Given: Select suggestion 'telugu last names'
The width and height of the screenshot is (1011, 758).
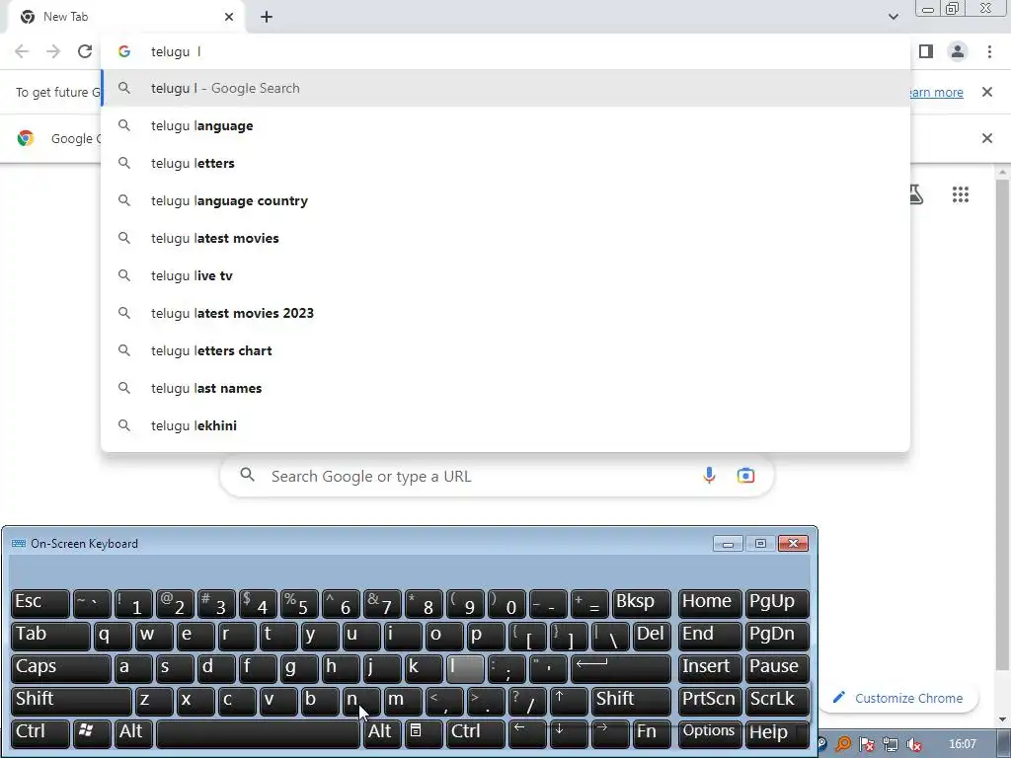Looking at the screenshot, I should tap(505, 387).
